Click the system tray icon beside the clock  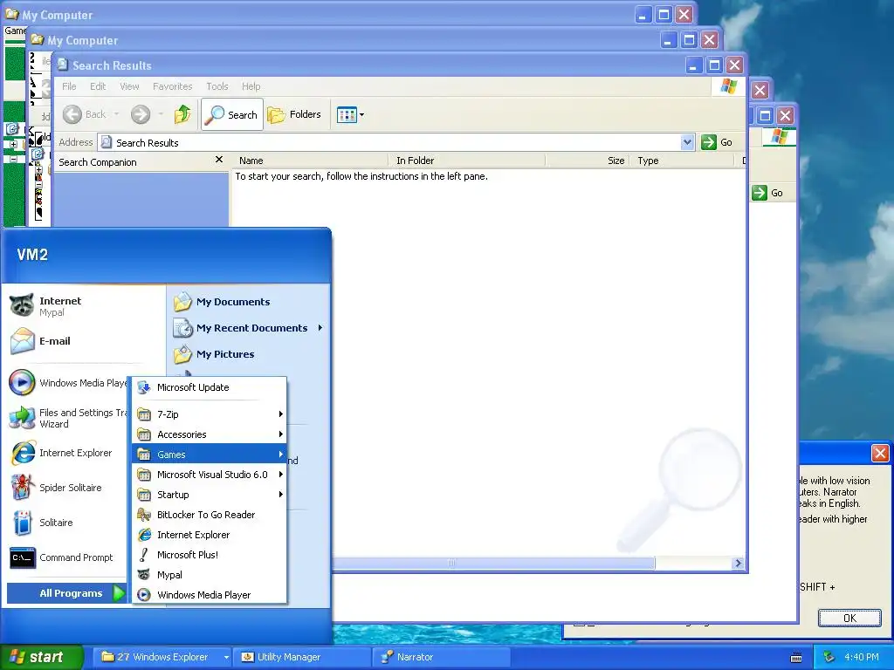point(829,657)
